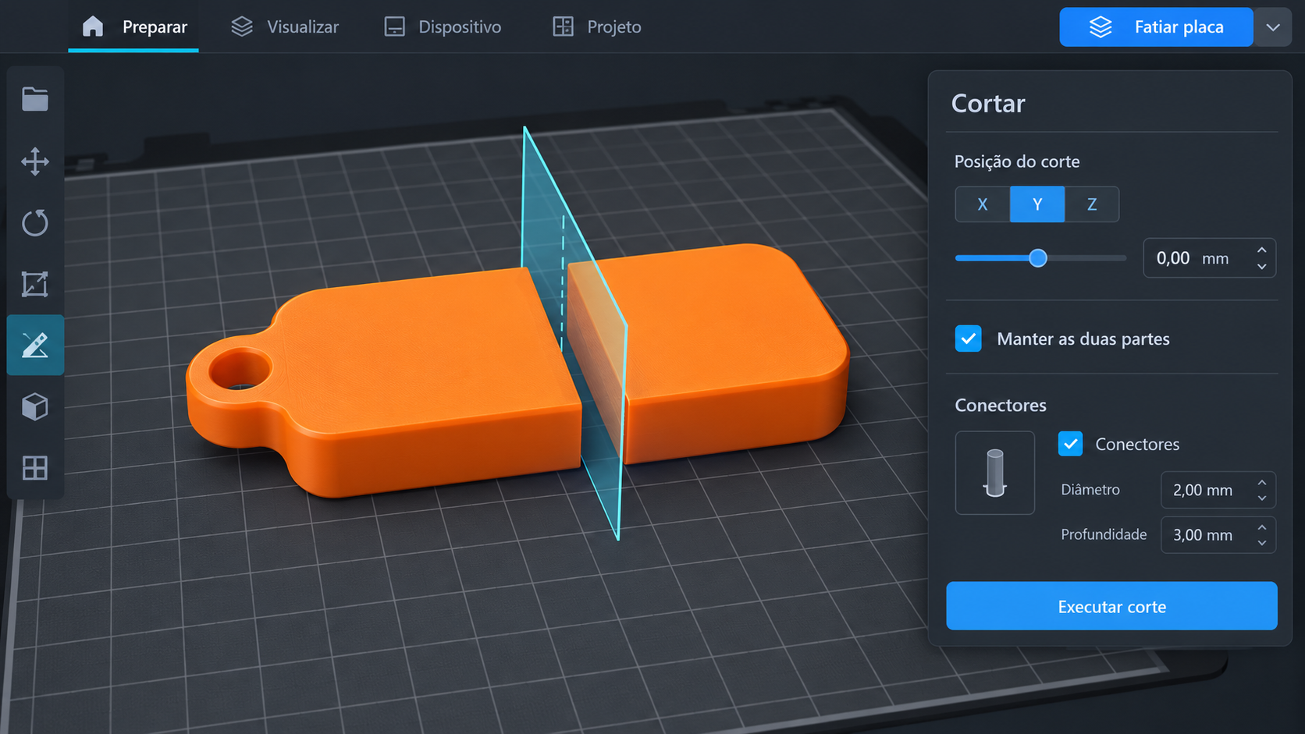Viewport: 1305px width, 734px height.
Task: Click the cut position slider handle
Action: pos(1037,258)
